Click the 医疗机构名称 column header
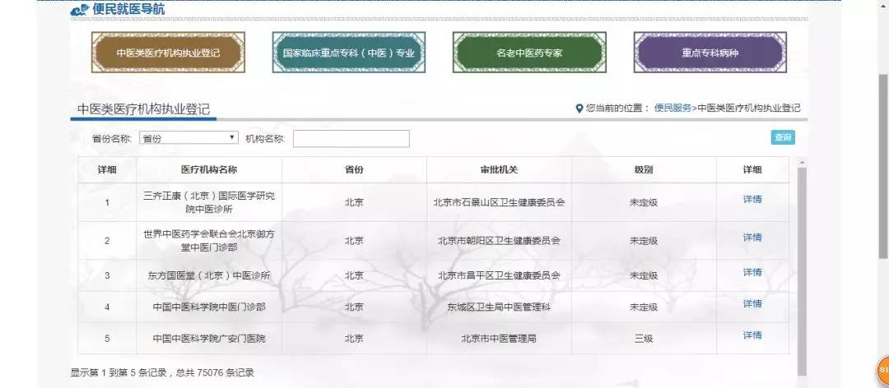Viewport: 889px width, 388px height. click(209, 169)
